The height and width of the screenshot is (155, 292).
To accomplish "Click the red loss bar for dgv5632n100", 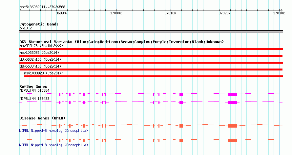I will coord(151,63).
